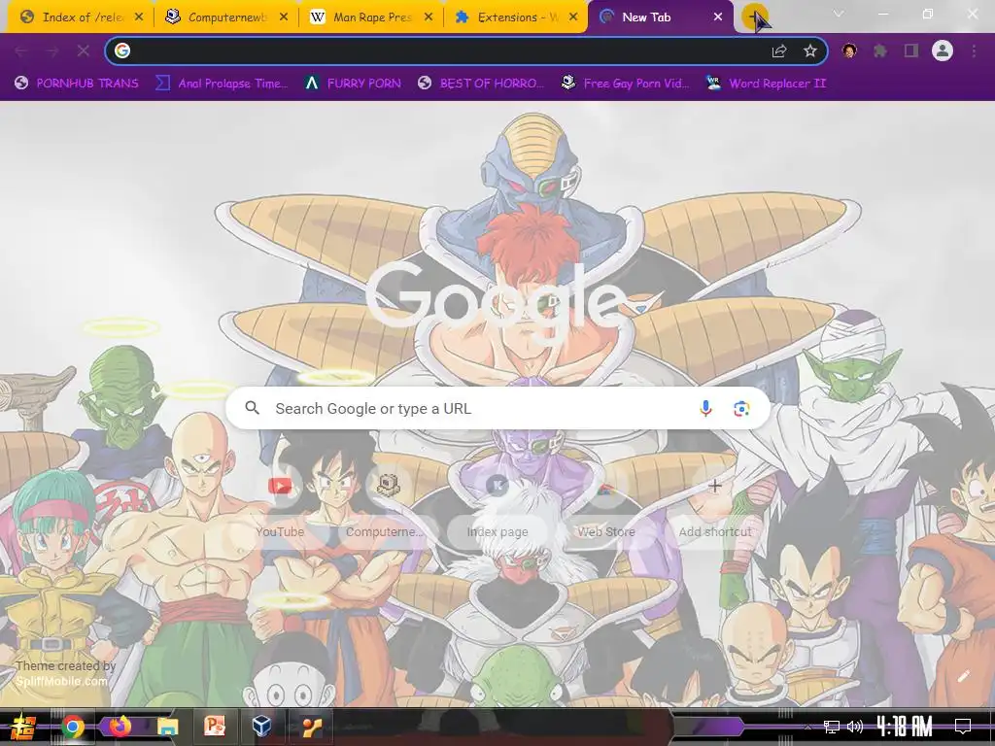Switch to the Computernewb tab

[x=225, y=17]
